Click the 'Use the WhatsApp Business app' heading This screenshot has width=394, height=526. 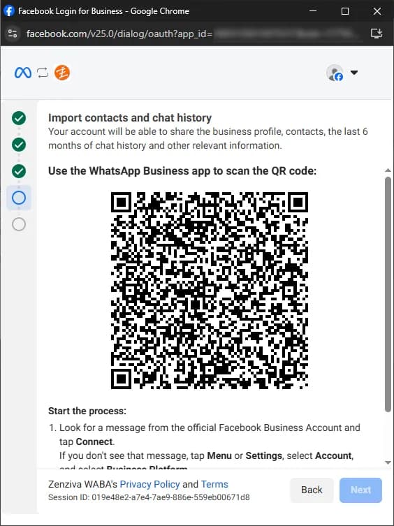pos(182,170)
